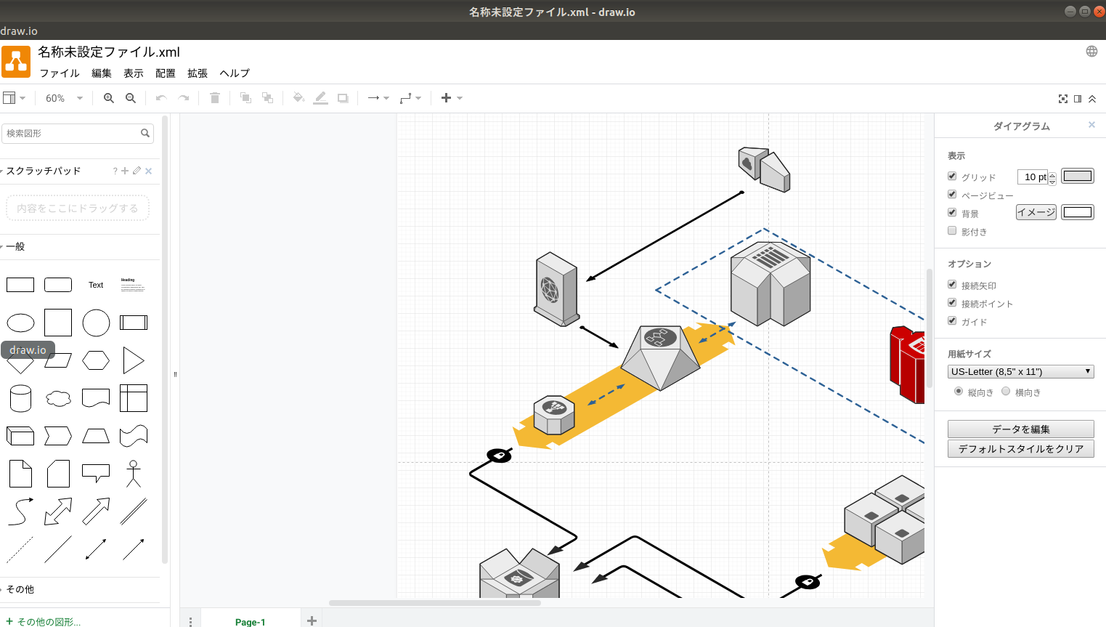Click the scratchpad edit pencil icon
The image size is (1106, 627).
pos(137,171)
